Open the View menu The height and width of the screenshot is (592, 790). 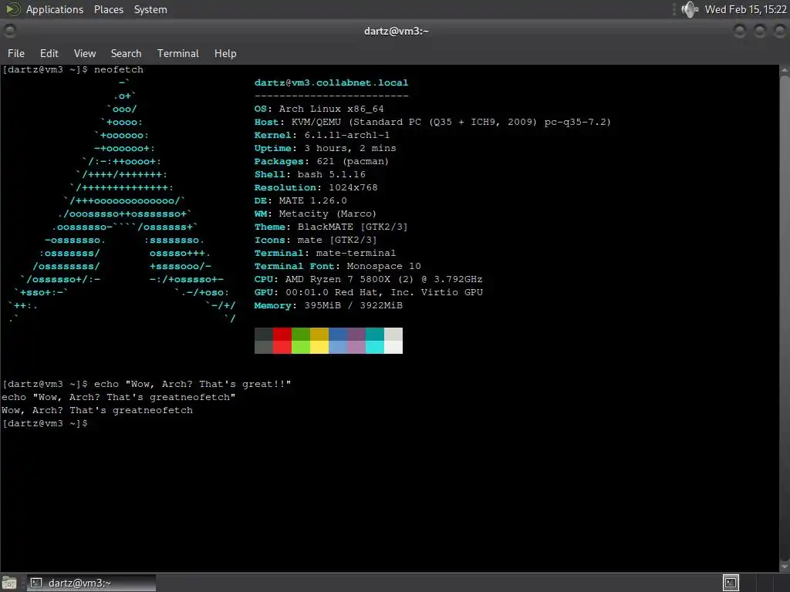(85, 53)
